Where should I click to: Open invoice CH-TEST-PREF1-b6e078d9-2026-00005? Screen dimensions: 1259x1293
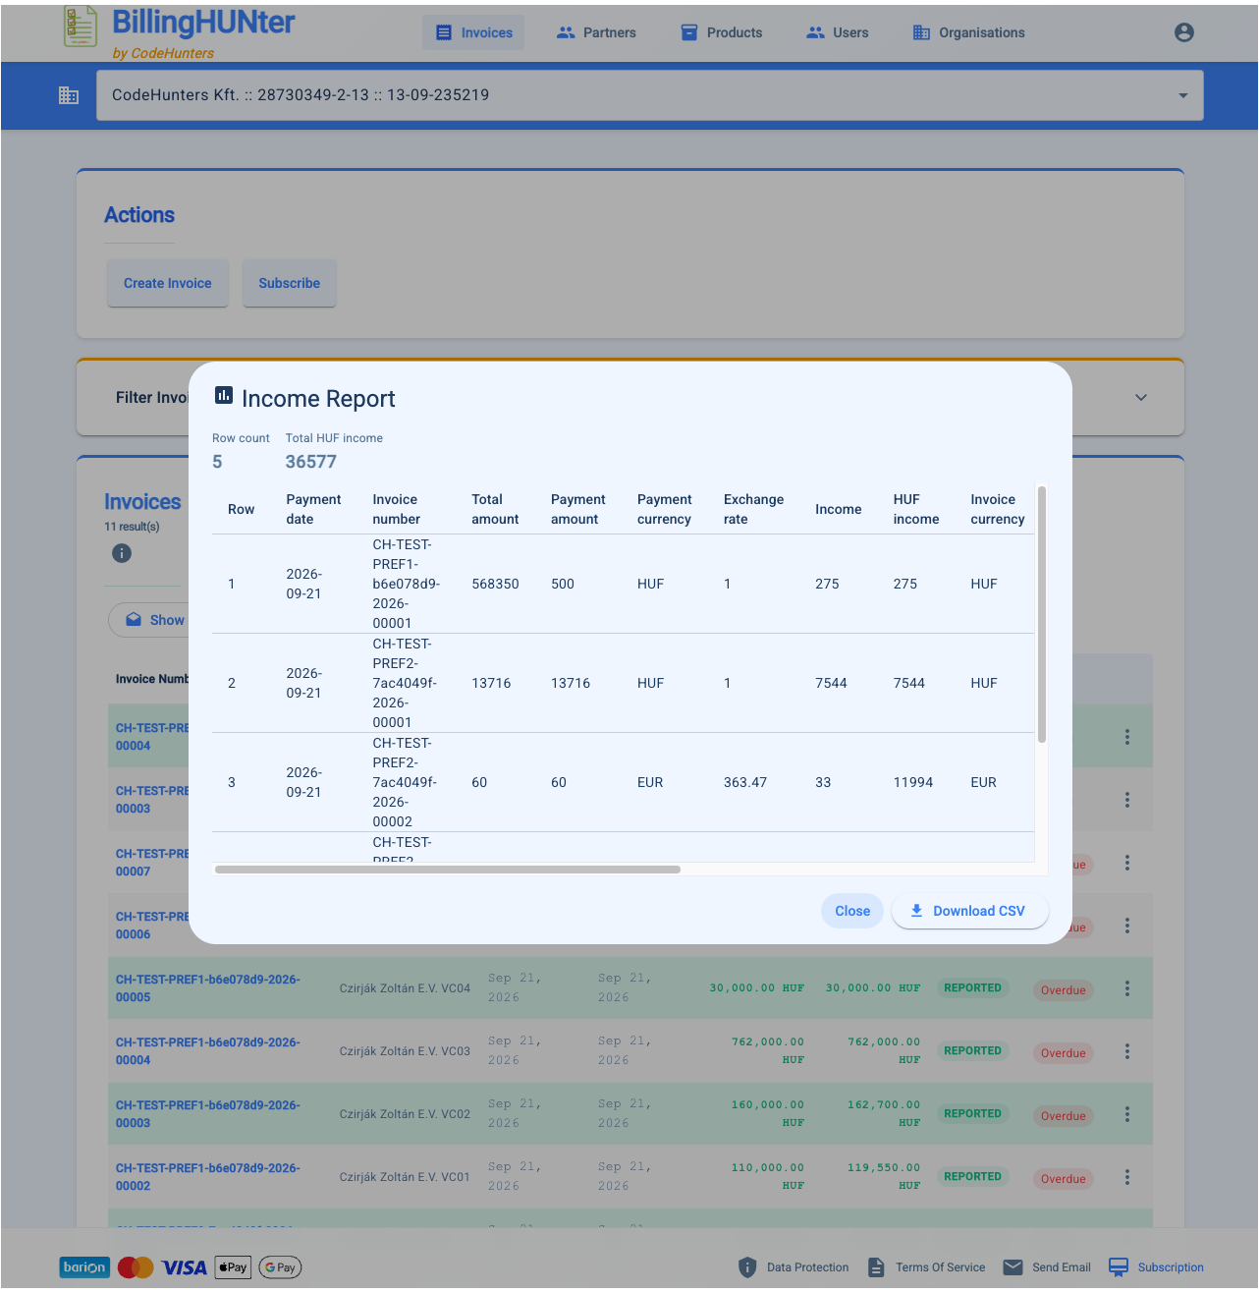(208, 988)
